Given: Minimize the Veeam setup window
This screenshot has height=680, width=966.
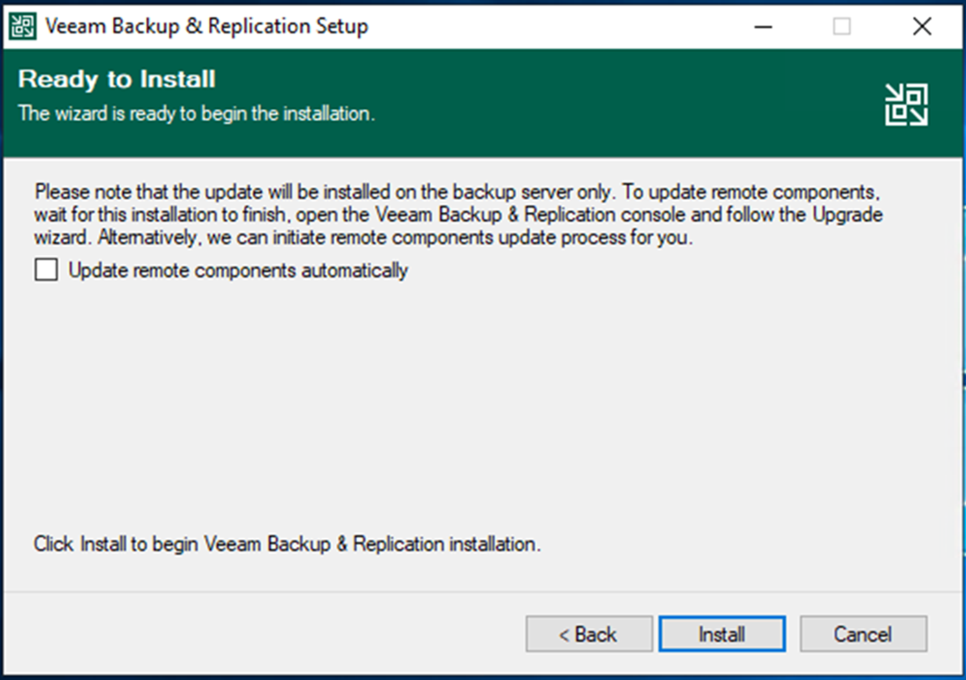Looking at the screenshot, I should pos(763,27).
